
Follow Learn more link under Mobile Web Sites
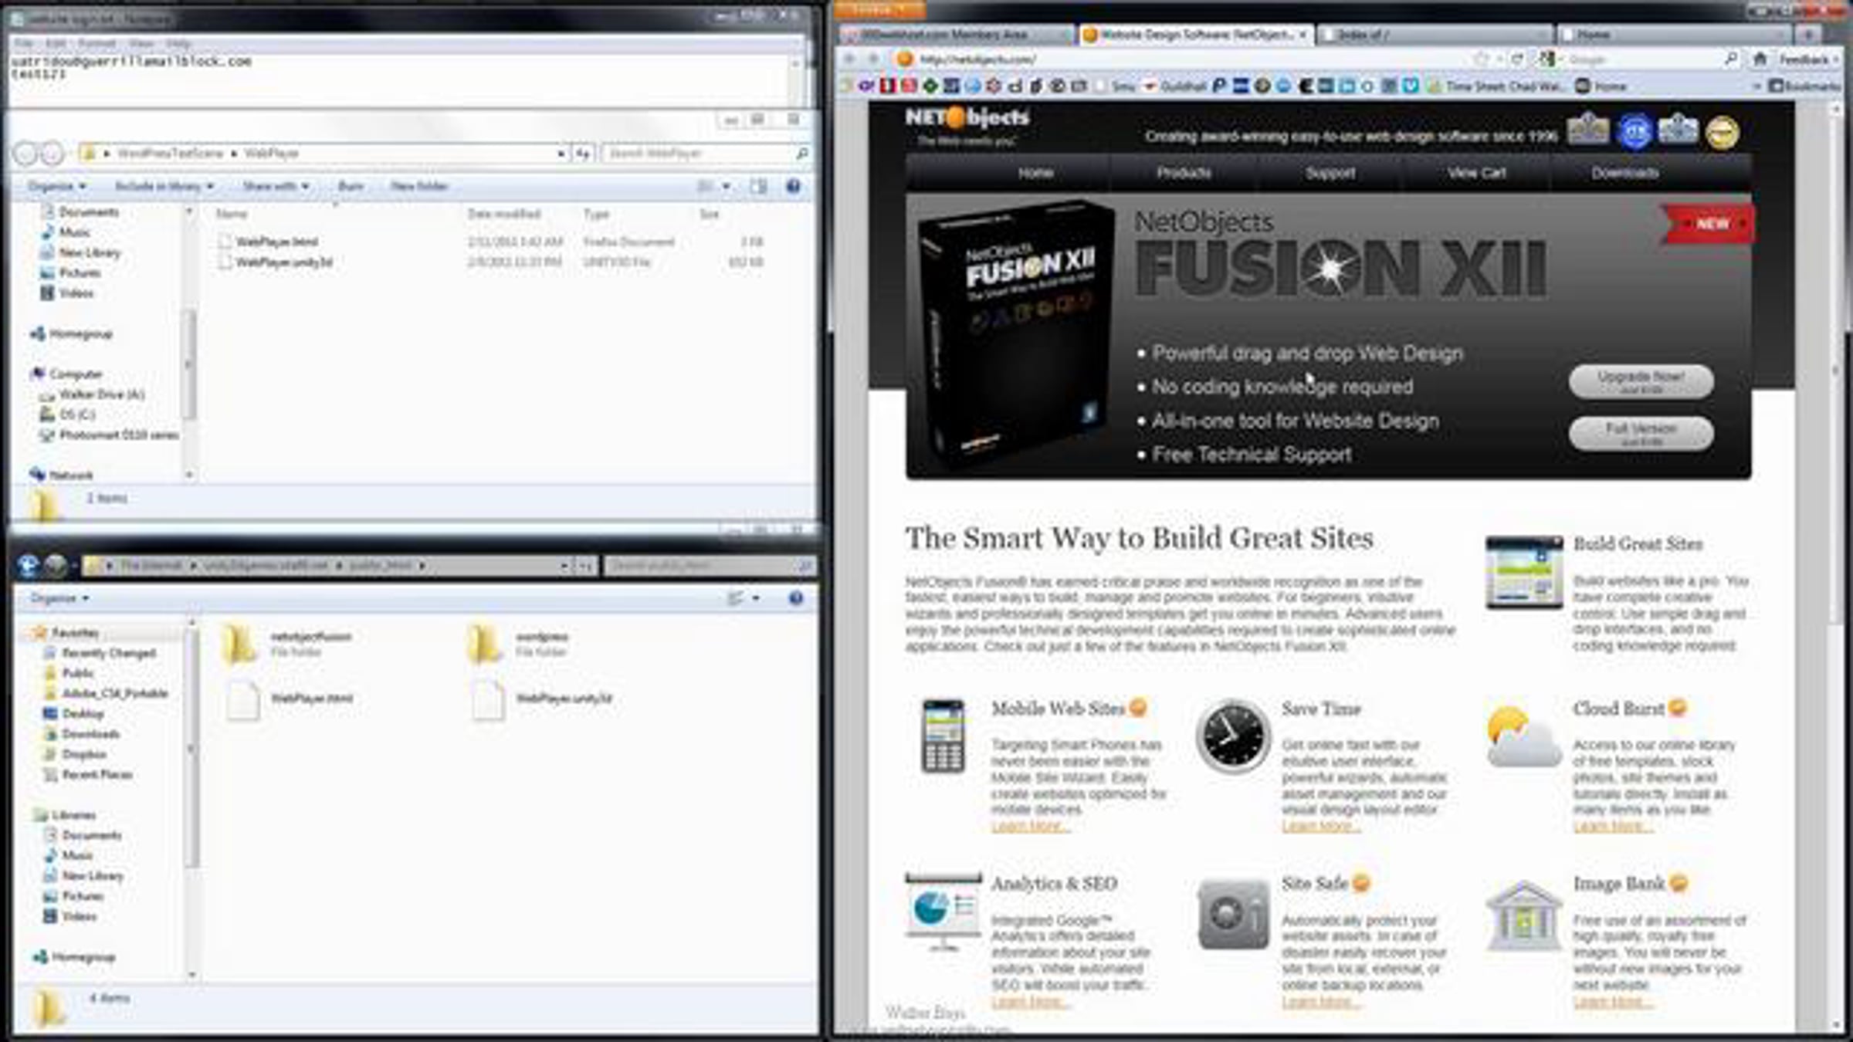[x=1030, y=827]
